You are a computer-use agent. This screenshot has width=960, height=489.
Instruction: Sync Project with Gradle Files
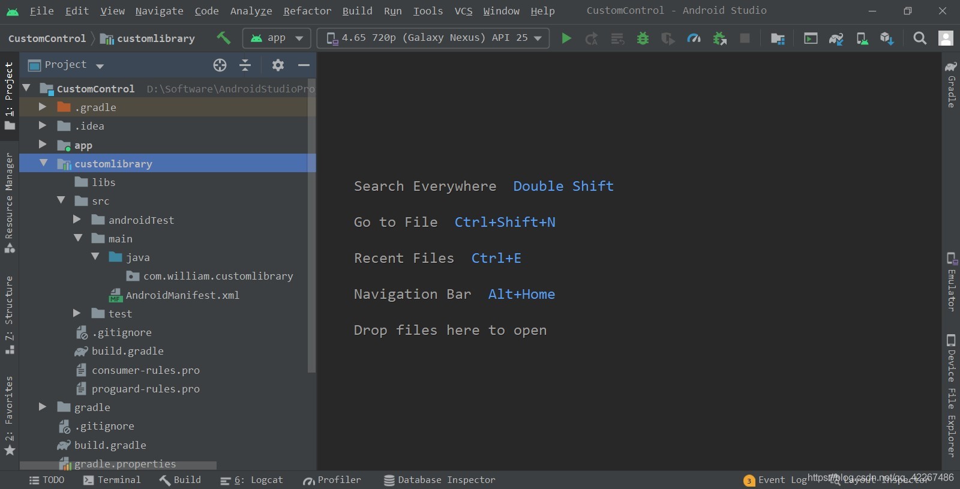[x=836, y=38]
